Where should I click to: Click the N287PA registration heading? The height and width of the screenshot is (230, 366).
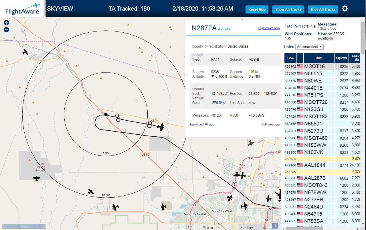[204, 28]
